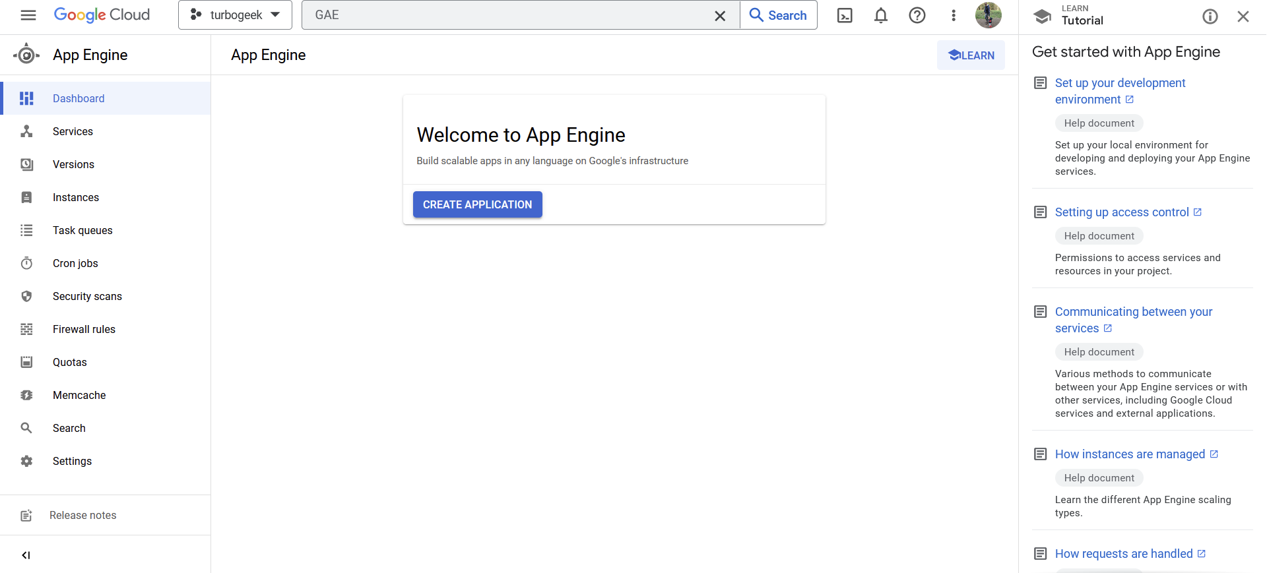Click the Task queues list icon
The height and width of the screenshot is (573, 1267).
26,230
